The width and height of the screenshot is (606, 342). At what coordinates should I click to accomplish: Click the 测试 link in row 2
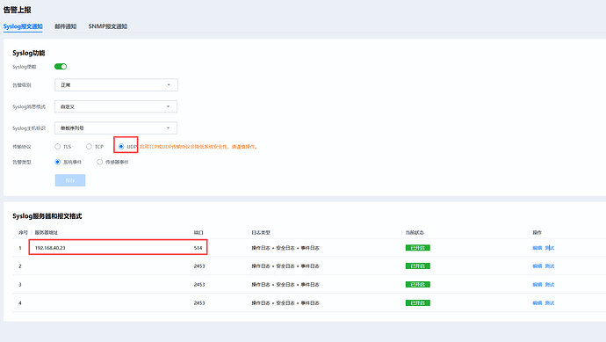click(550, 266)
